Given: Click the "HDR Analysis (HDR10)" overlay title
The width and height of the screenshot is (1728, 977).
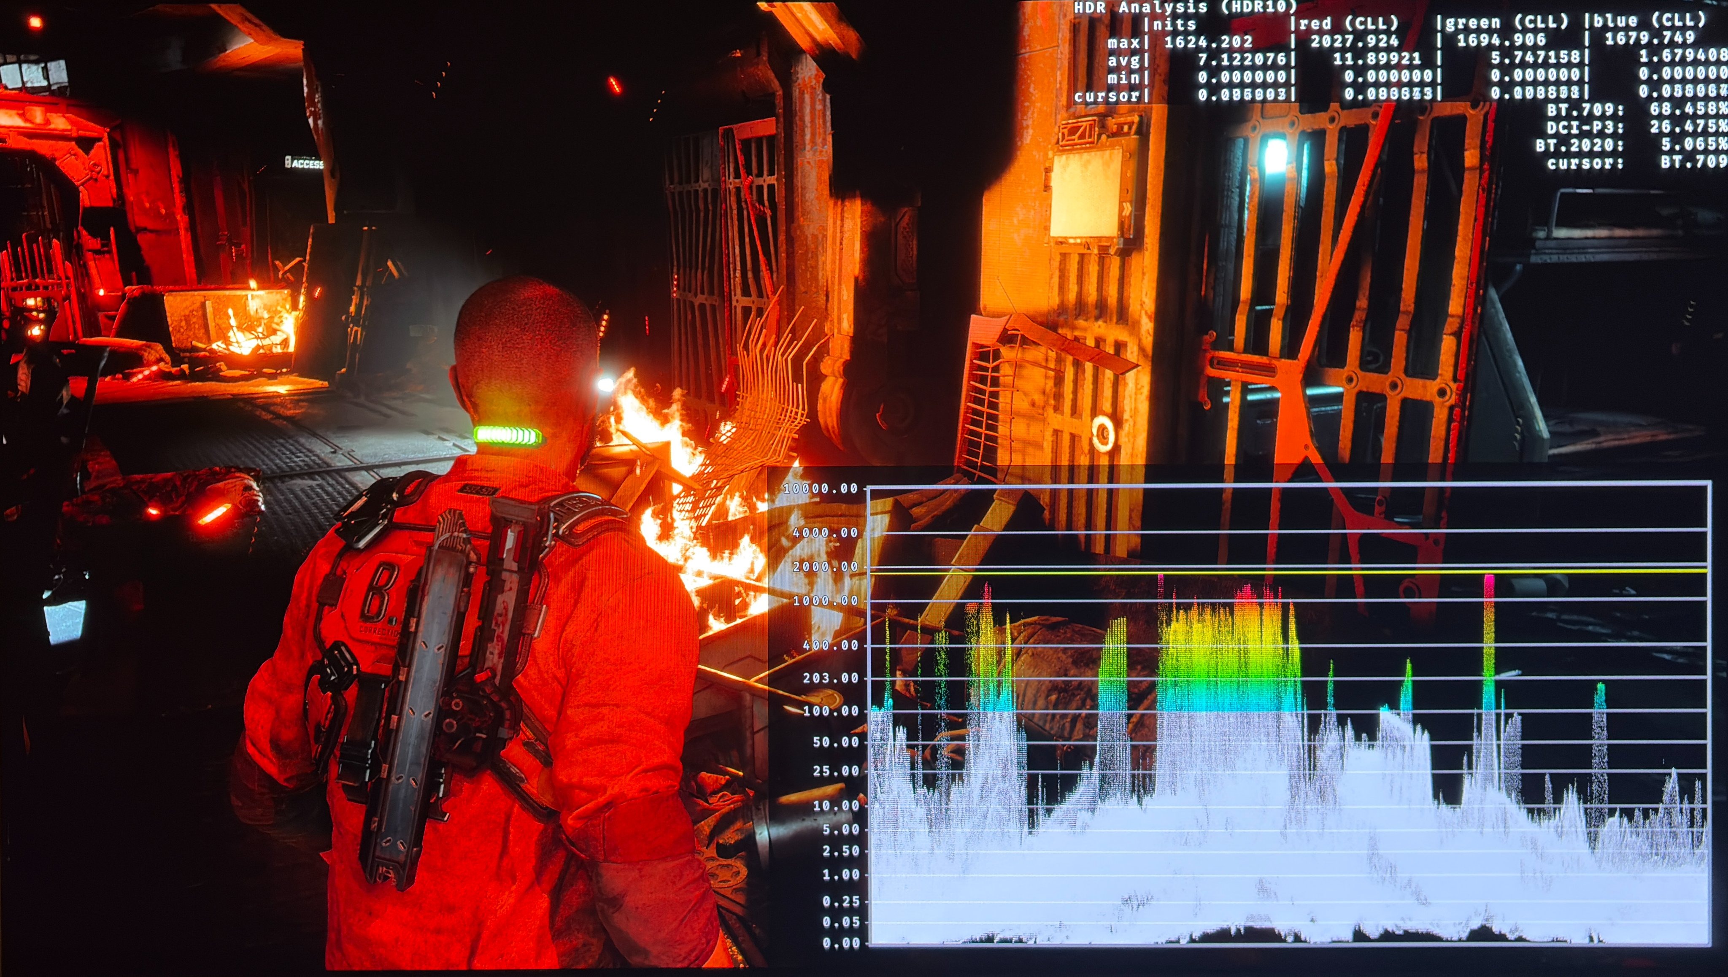Looking at the screenshot, I should click(x=1186, y=7).
